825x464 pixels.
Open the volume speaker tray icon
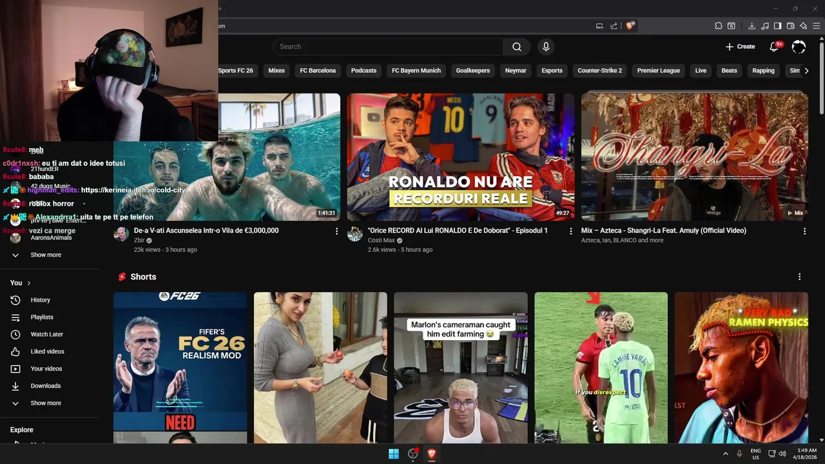point(782,454)
